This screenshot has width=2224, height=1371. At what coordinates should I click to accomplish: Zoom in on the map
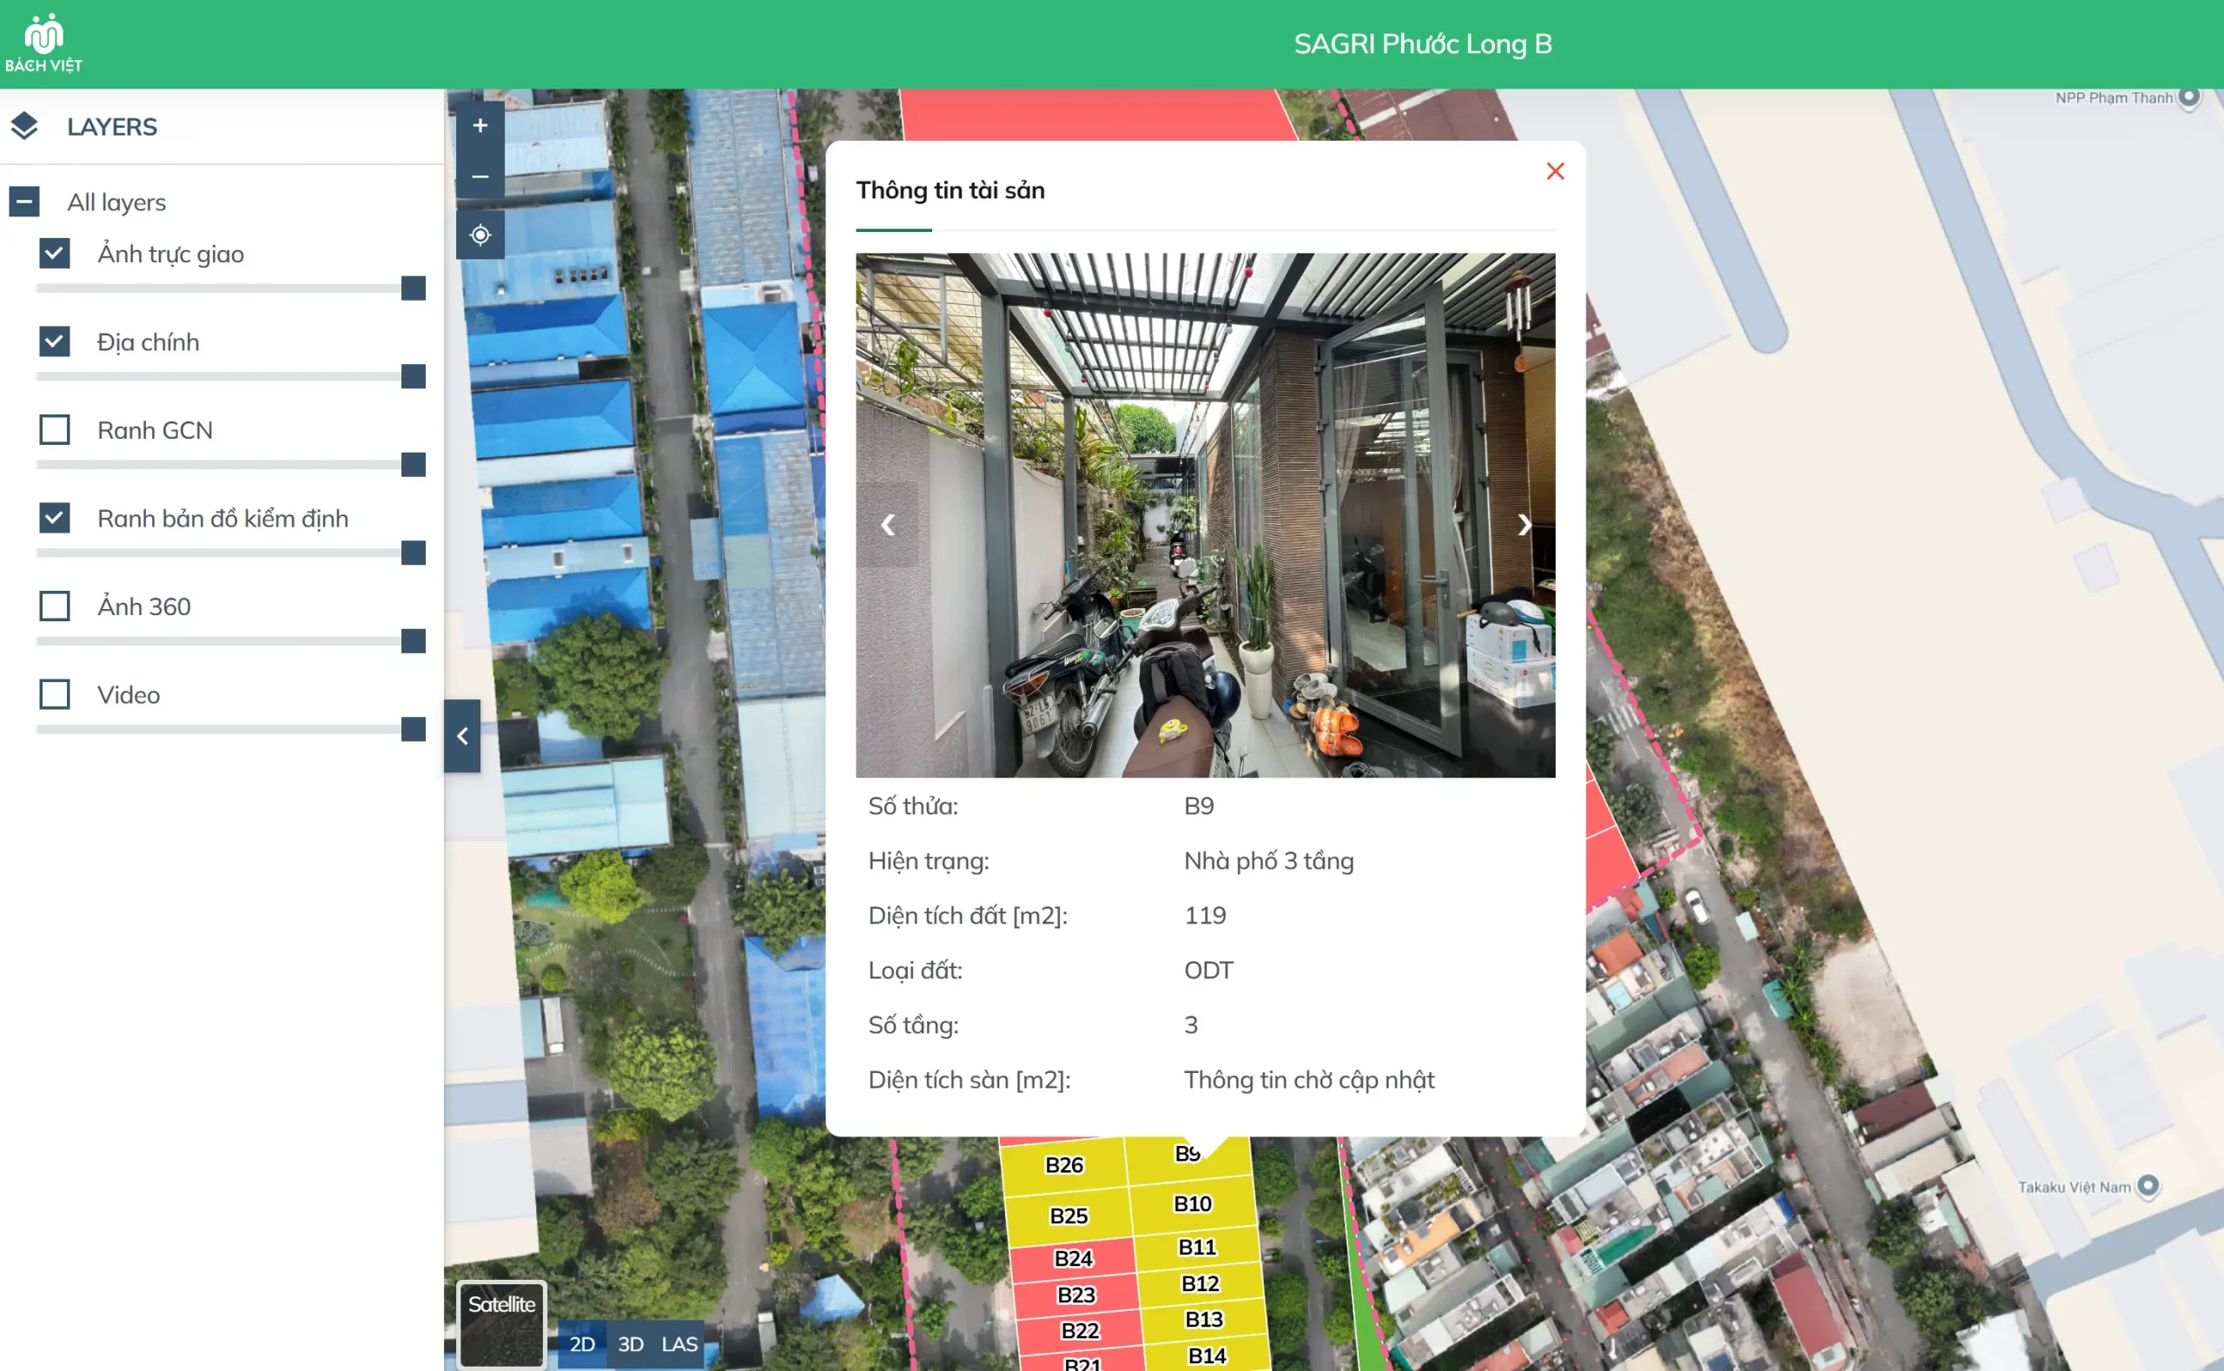click(480, 125)
